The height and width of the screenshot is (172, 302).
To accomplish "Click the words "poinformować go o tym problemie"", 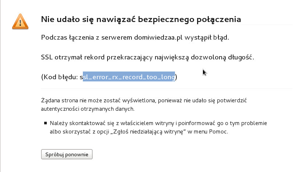I will [228, 123].
